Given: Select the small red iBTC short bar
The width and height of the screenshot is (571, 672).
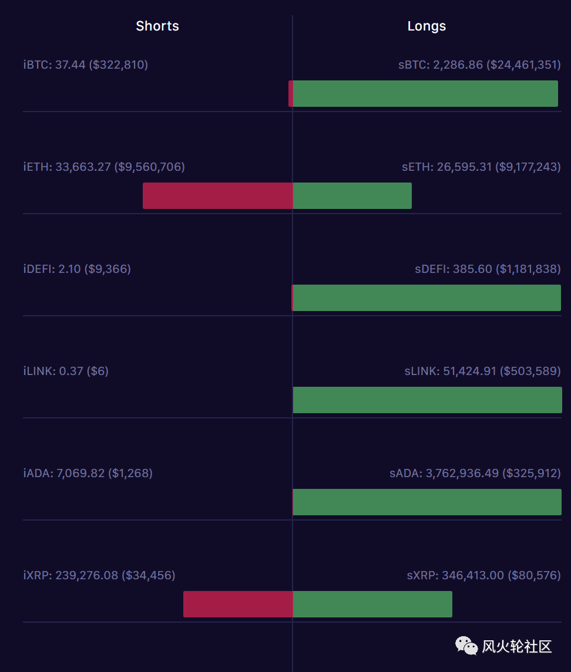Looking at the screenshot, I should [291, 93].
